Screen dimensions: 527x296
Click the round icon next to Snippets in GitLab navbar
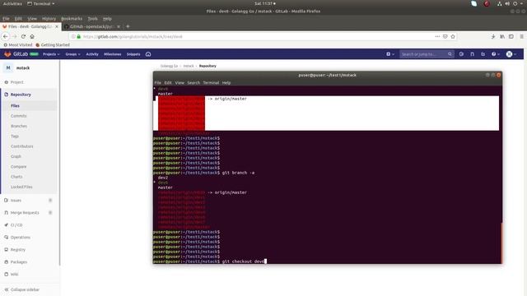pyautogui.click(x=148, y=54)
